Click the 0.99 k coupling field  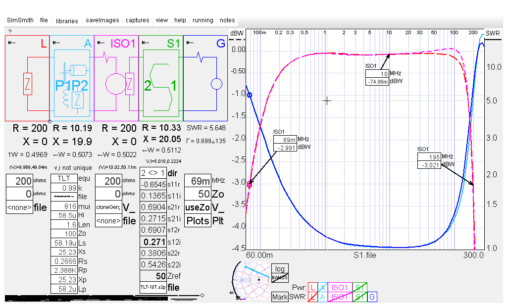(64, 188)
